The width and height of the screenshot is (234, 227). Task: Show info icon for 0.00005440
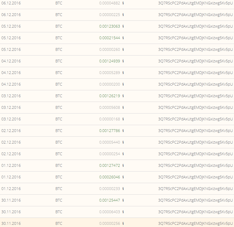123,142
